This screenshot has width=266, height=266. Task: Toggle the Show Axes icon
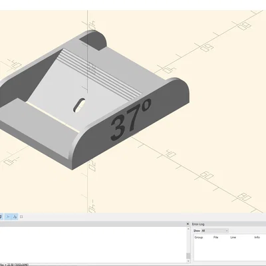click(8, 217)
